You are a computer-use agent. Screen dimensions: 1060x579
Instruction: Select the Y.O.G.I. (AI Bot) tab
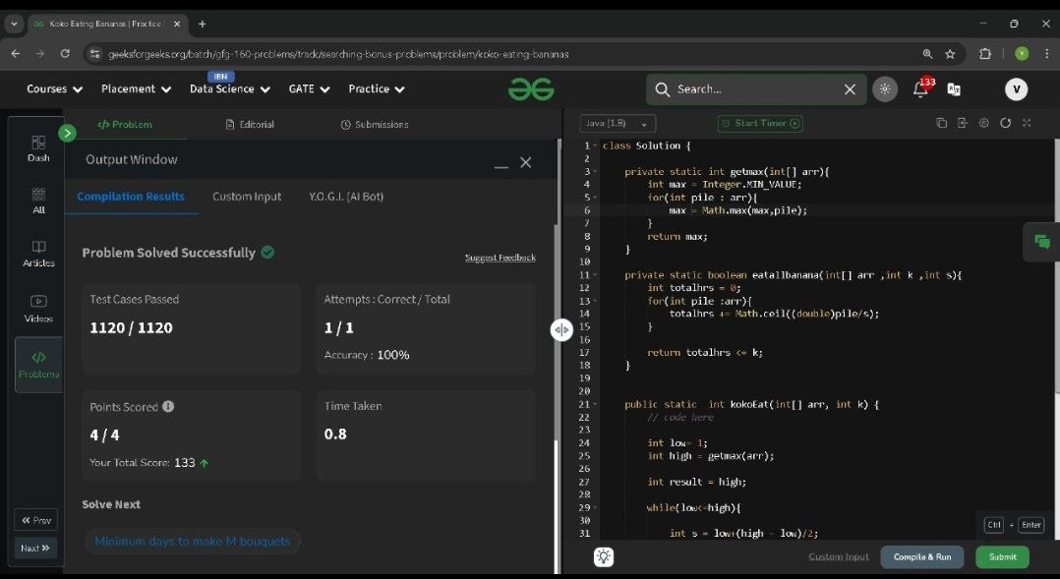(346, 197)
